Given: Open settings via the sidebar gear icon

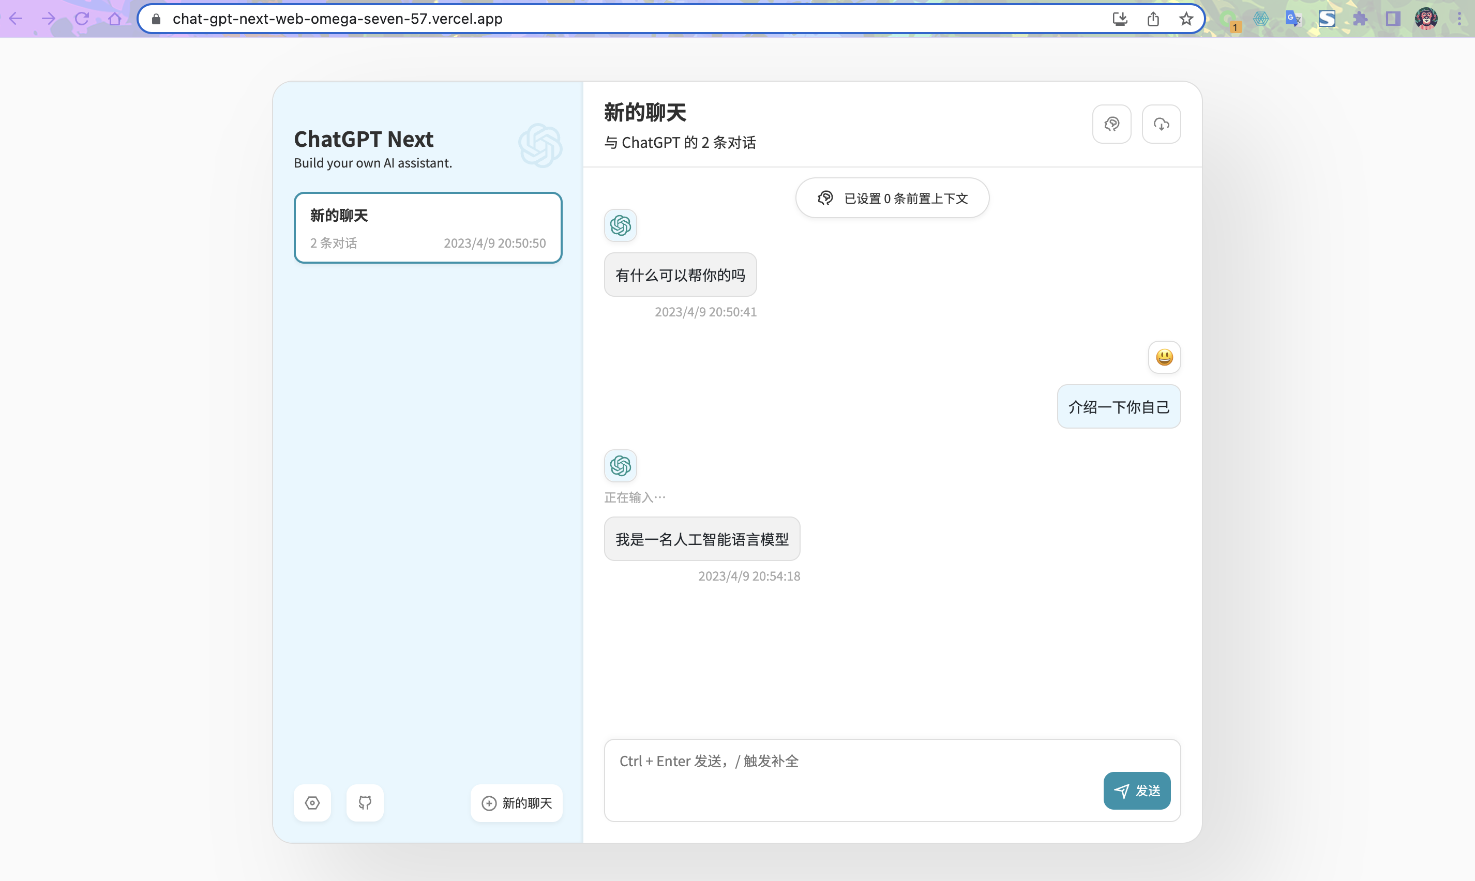Looking at the screenshot, I should pos(312,802).
